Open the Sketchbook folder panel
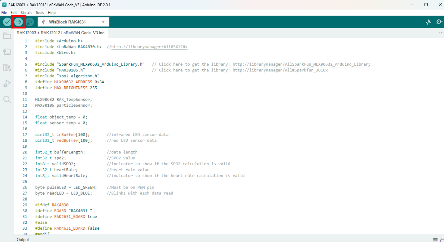The image size is (444, 242). 7,36
